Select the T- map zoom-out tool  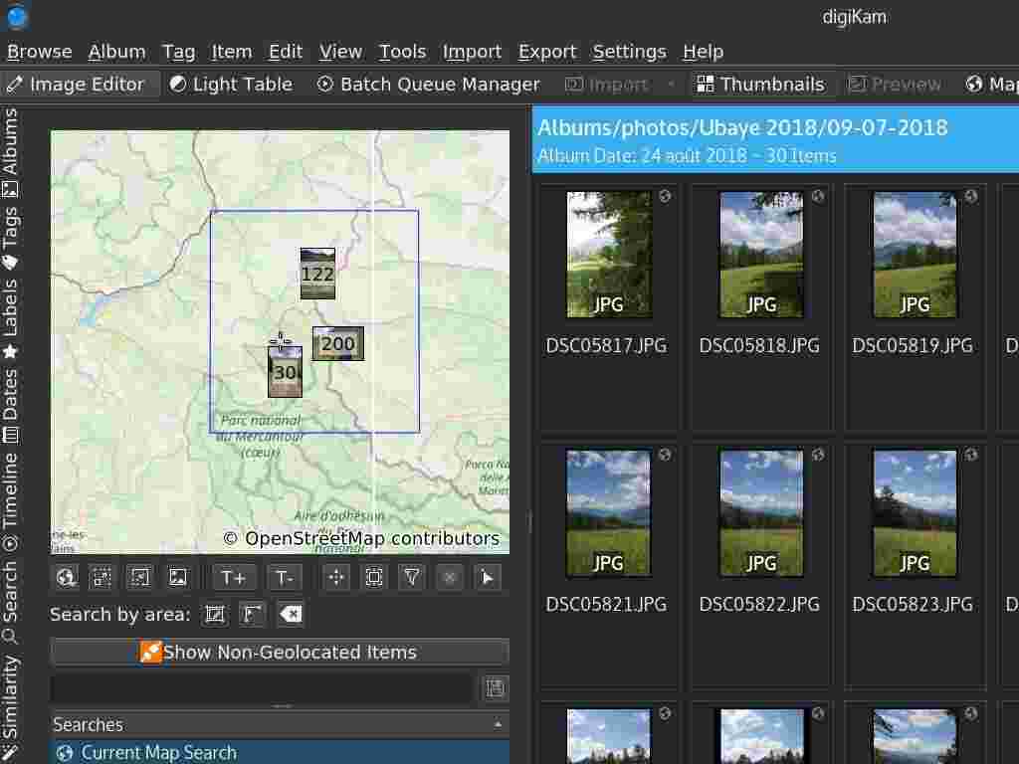coord(285,577)
